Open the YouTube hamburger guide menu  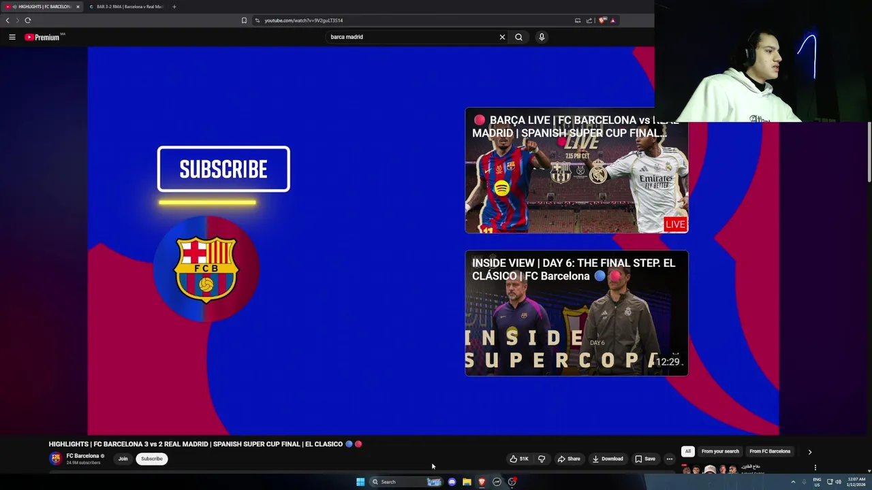12,37
